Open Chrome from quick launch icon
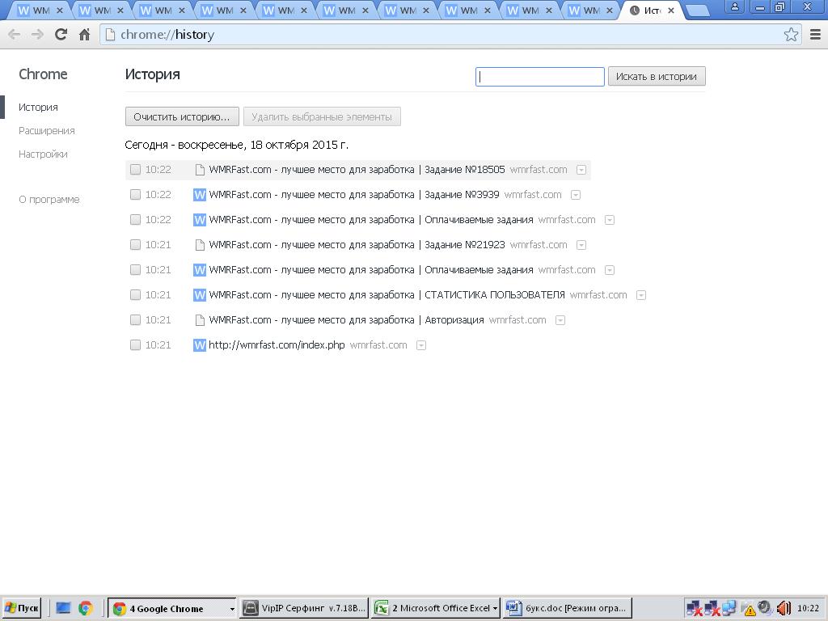Screen dimensions: 828x621 pyautogui.click(x=86, y=608)
